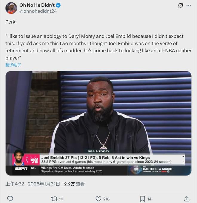Open the three-dot more options menu
The width and height of the screenshot is (197, 203).
(x=189, y=5)
